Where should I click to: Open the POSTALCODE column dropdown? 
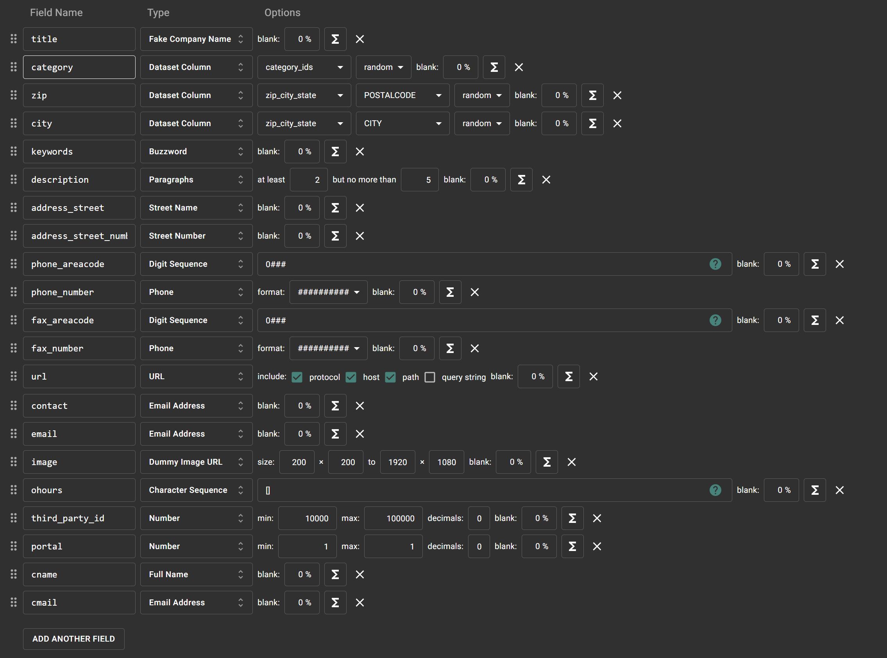pos(402,96)
